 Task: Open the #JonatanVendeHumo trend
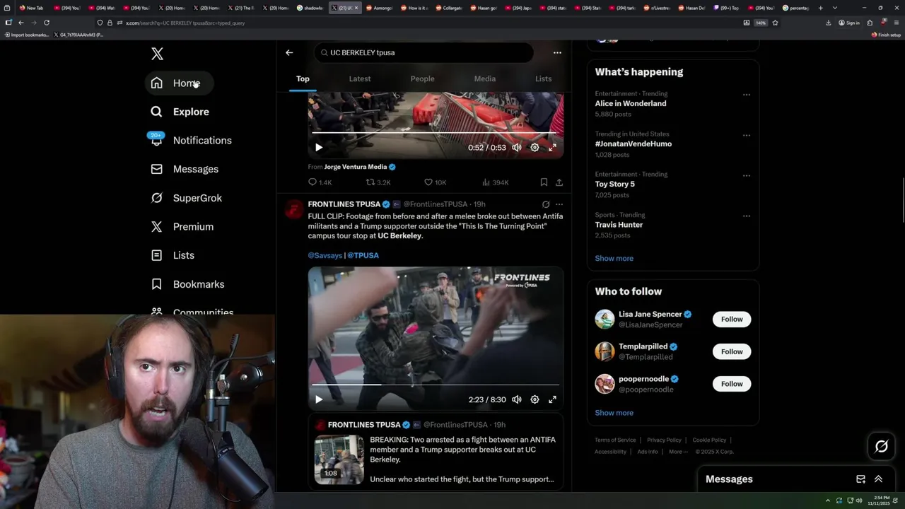tap(633, 144)
